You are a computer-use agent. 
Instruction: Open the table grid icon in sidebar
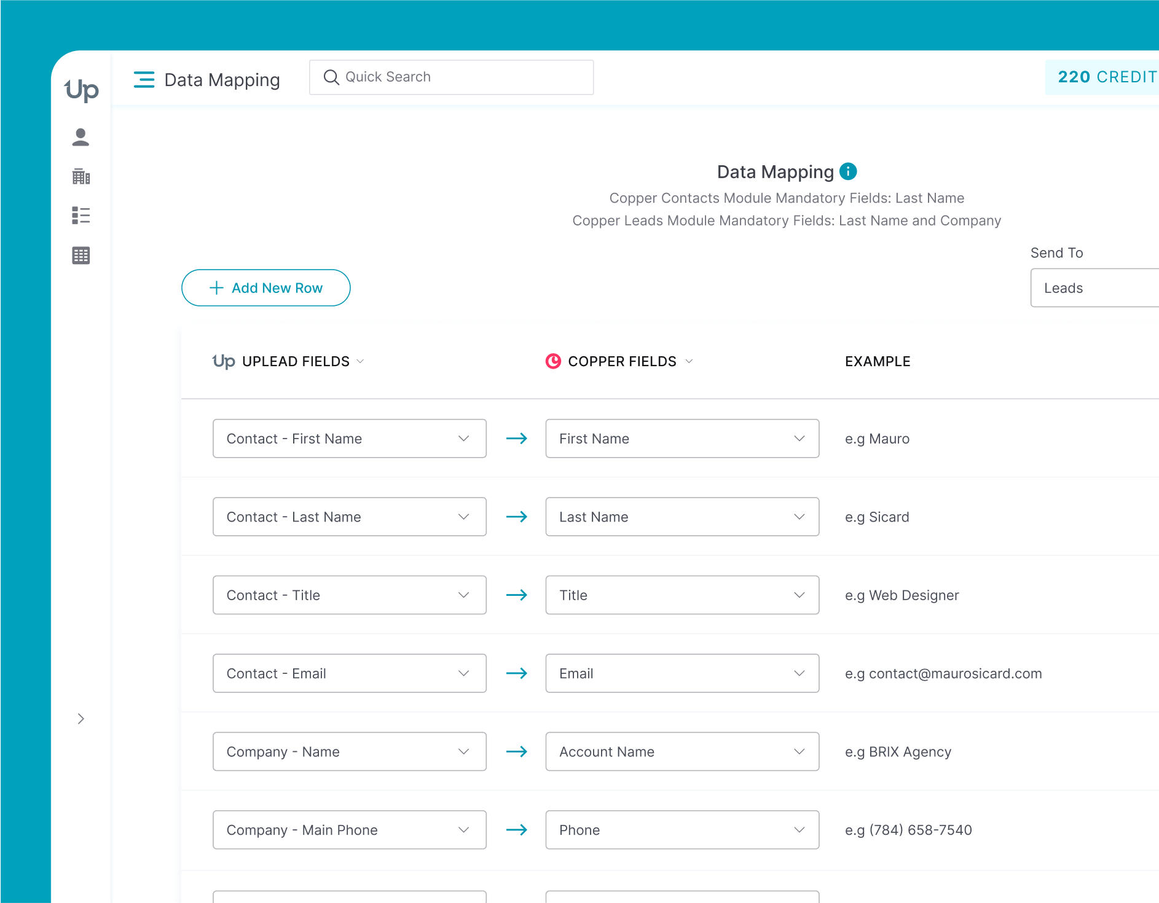point(81,256)
